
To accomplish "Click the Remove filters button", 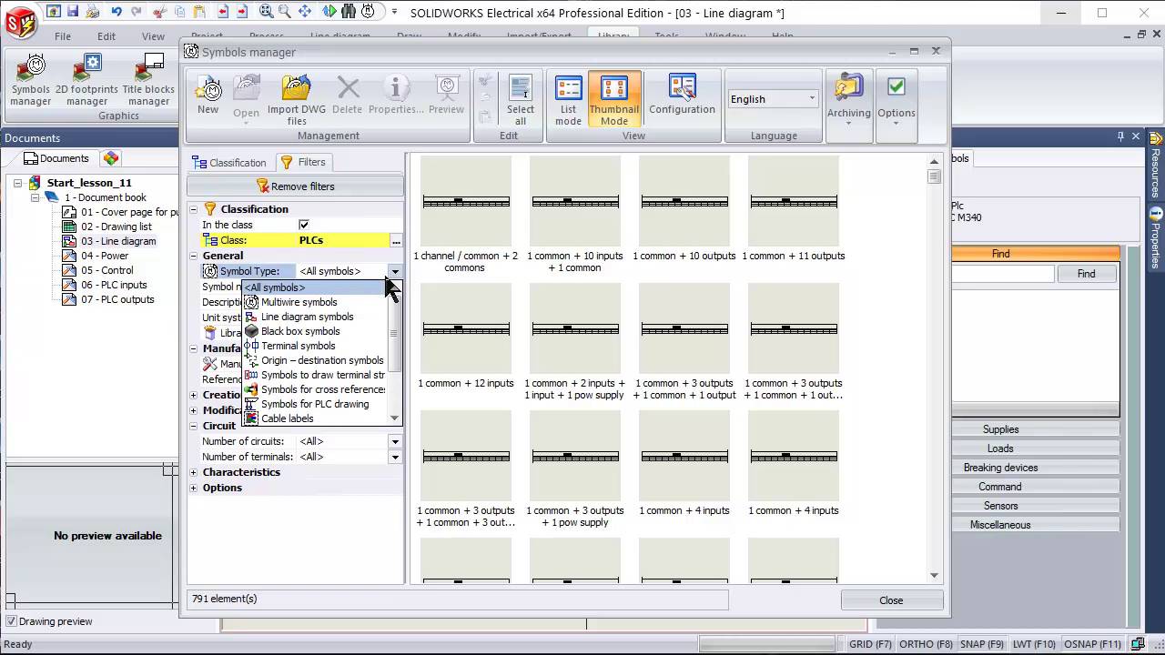I will 296,186.
